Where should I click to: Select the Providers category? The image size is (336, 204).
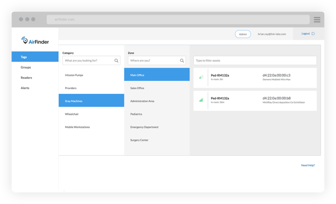pyautogui.click(x=91, y=88)
